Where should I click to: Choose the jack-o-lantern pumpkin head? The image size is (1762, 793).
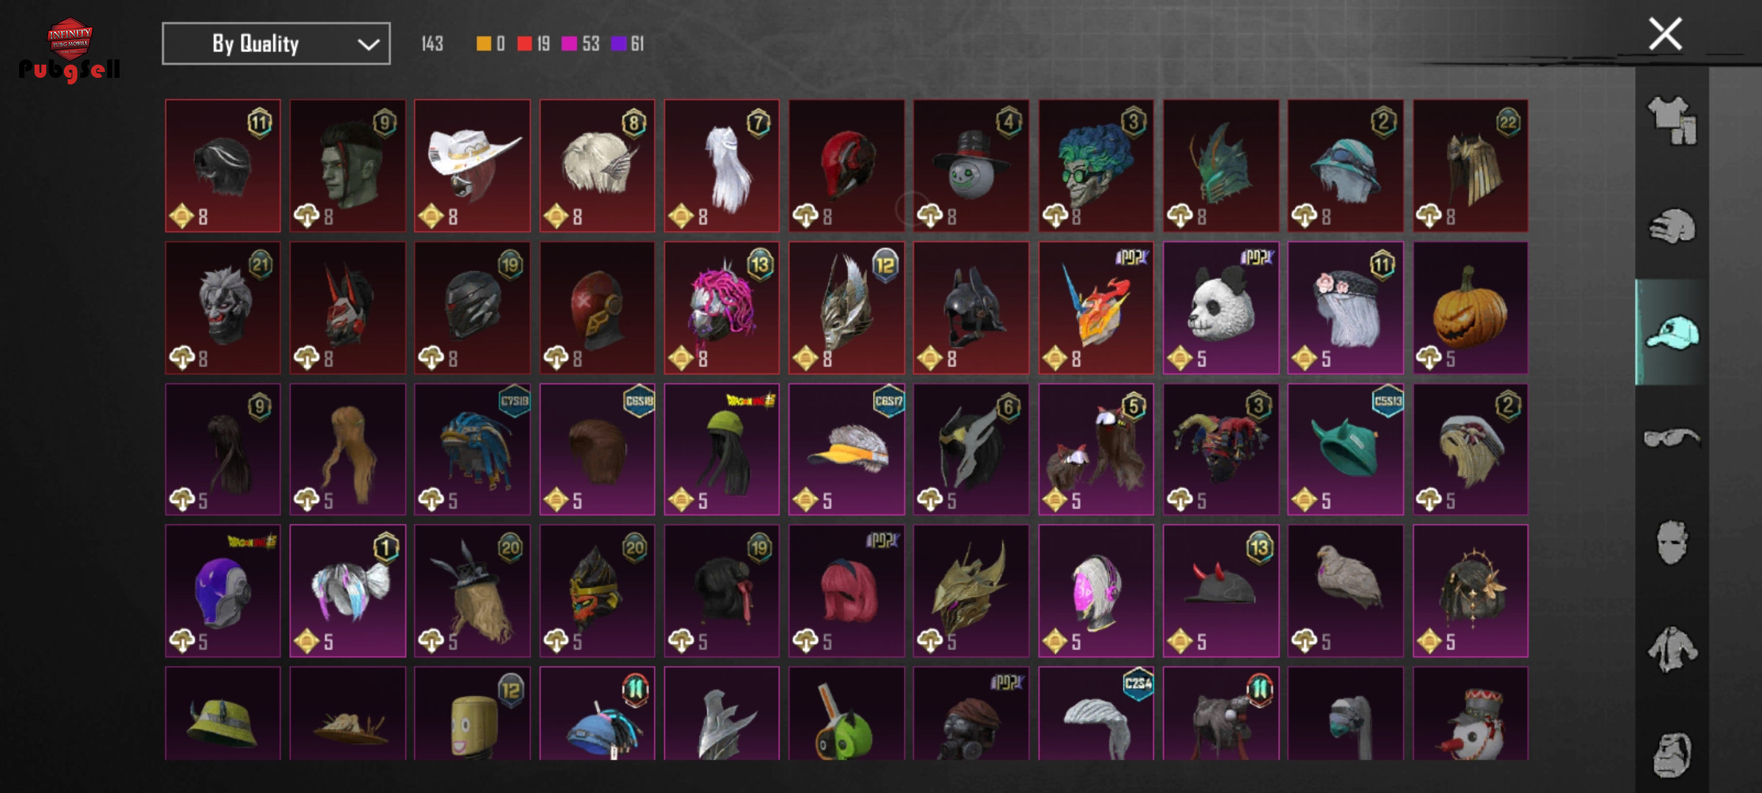tap(1471, 308)
